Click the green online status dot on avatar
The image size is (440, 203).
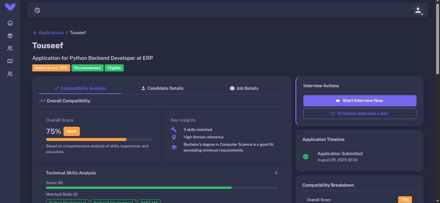[x=421, y=14]
